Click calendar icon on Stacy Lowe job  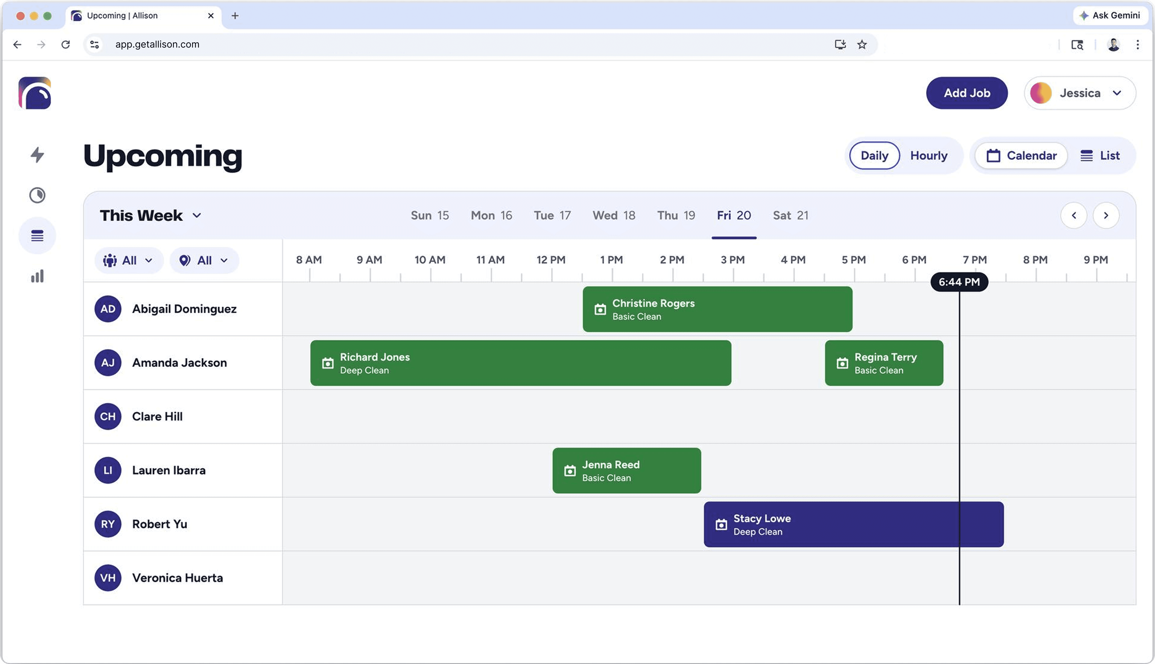(721, 525)
